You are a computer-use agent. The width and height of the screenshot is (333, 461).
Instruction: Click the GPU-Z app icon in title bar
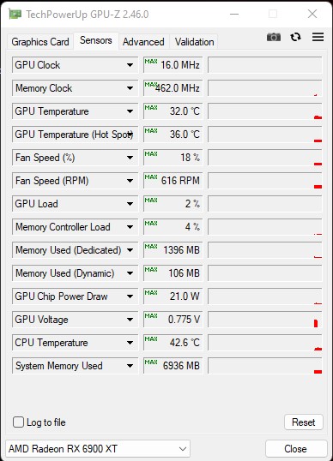[x=15, y=14]
